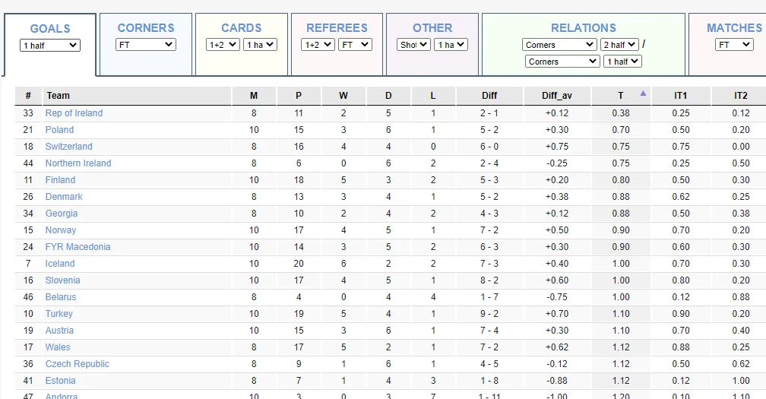Viewport: 766px width, 399px height.
Task: Click the sort arrow in T column
Action: point(643,94)
